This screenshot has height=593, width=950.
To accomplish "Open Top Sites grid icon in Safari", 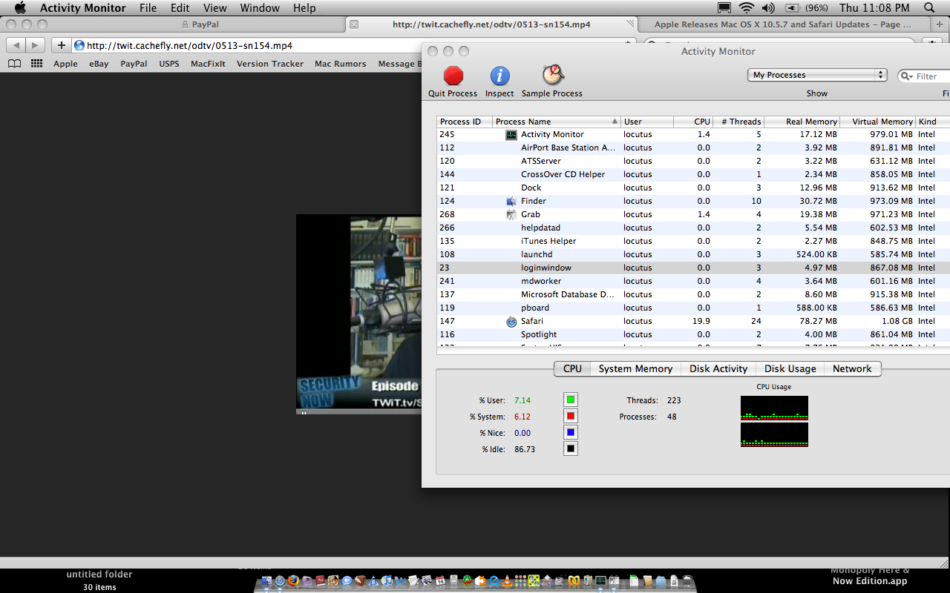I will 36,64.
